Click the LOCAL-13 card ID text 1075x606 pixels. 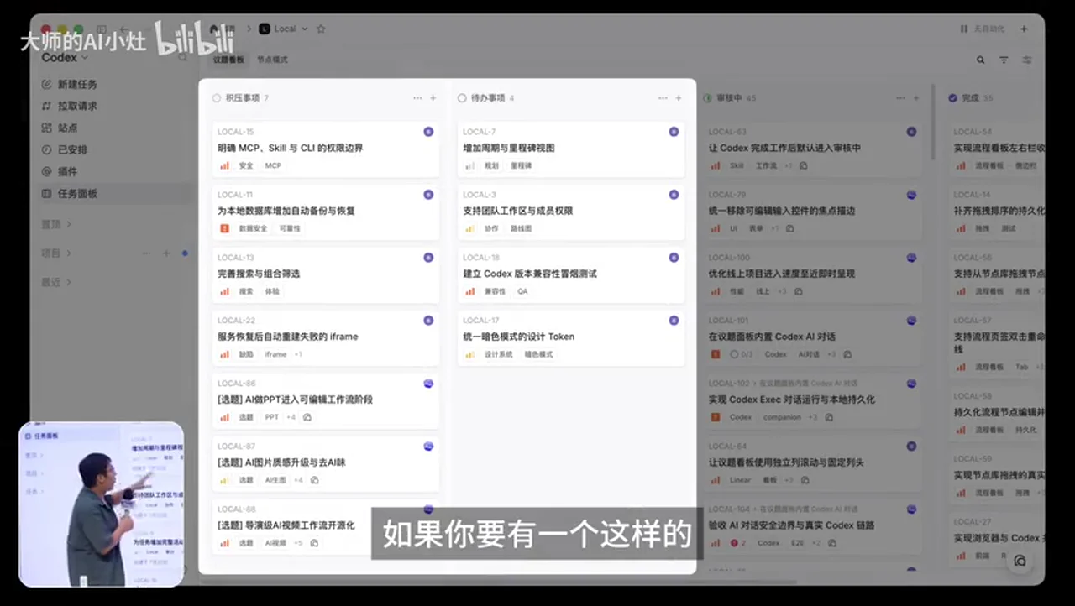click(x=235, y=258)
